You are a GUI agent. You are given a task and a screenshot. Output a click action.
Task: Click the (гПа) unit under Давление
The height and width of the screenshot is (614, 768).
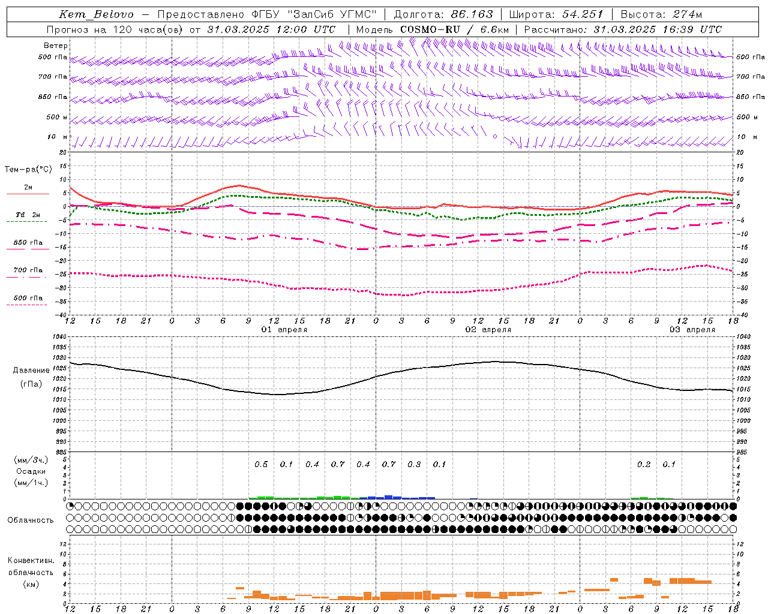click(x=31, y=384)
